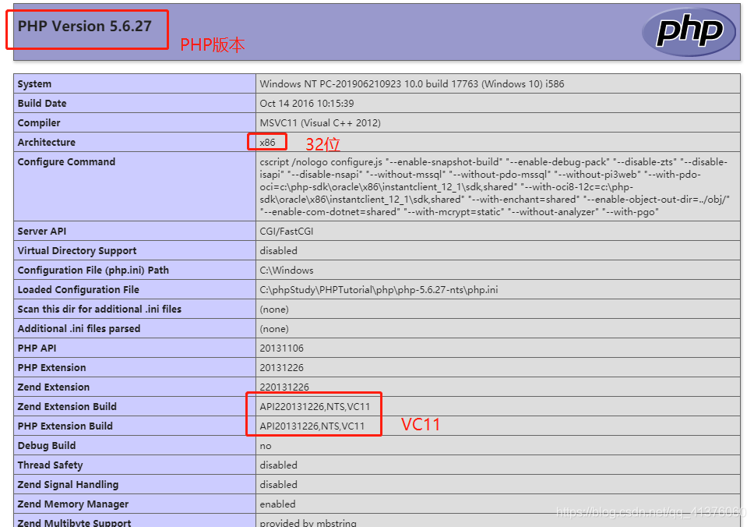Select 'Additional .ini files parsed' label

[79, 329]
